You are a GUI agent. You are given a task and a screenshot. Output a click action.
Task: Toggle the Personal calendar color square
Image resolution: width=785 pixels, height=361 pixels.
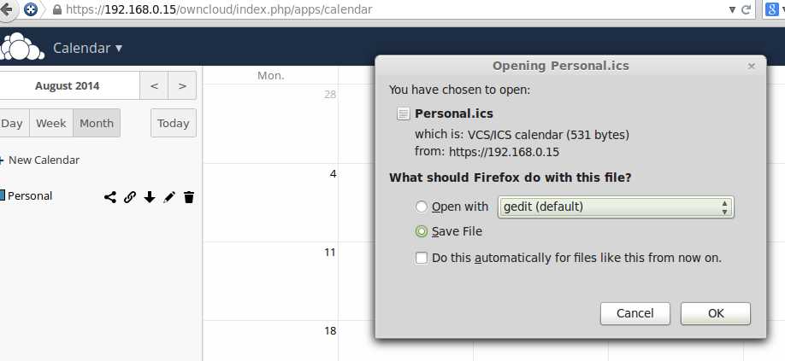pos(3,196)
